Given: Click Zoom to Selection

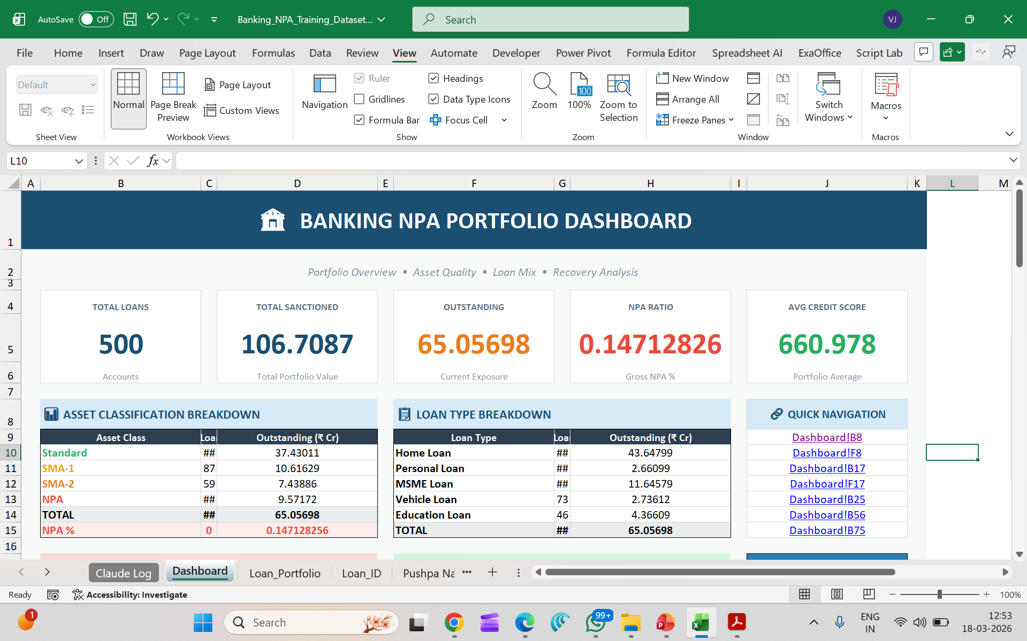Looking at the screenshot, I should tap(618, 96).
